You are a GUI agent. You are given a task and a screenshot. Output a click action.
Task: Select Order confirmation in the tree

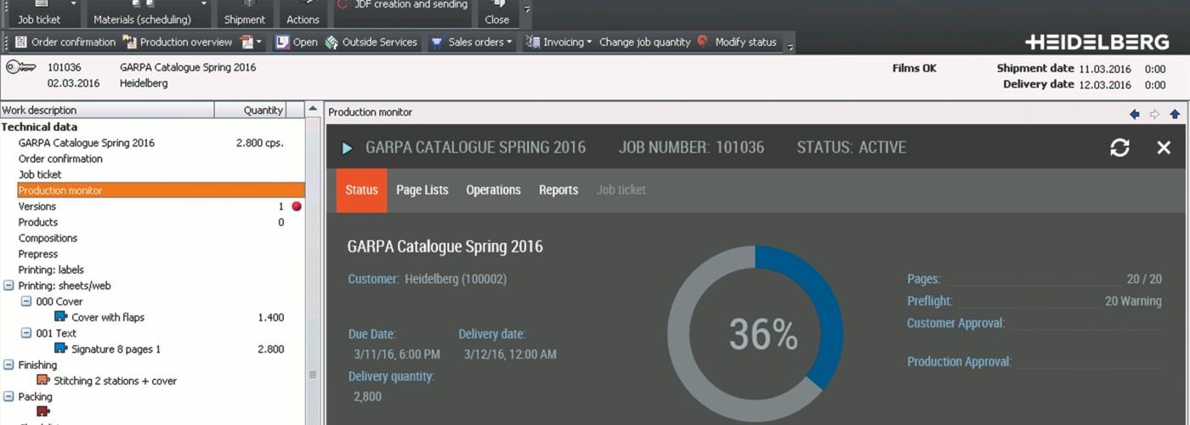(60, 159)
